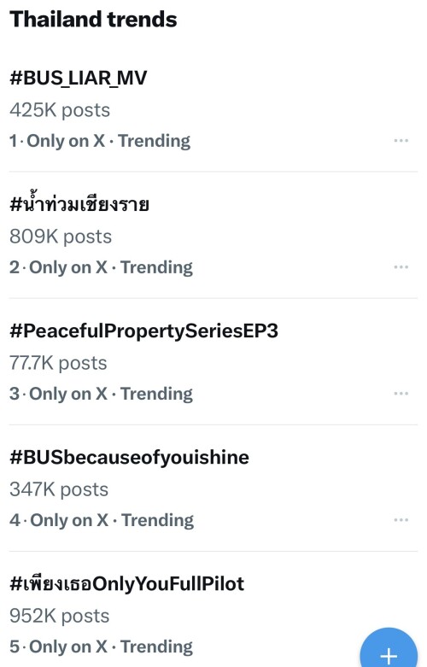The height and width of the screenshot is (667, 427).
Task: Select the 425K posts count
Action: (x=60, y=110)
